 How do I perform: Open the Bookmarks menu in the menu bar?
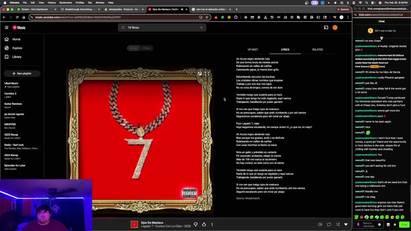66,3
